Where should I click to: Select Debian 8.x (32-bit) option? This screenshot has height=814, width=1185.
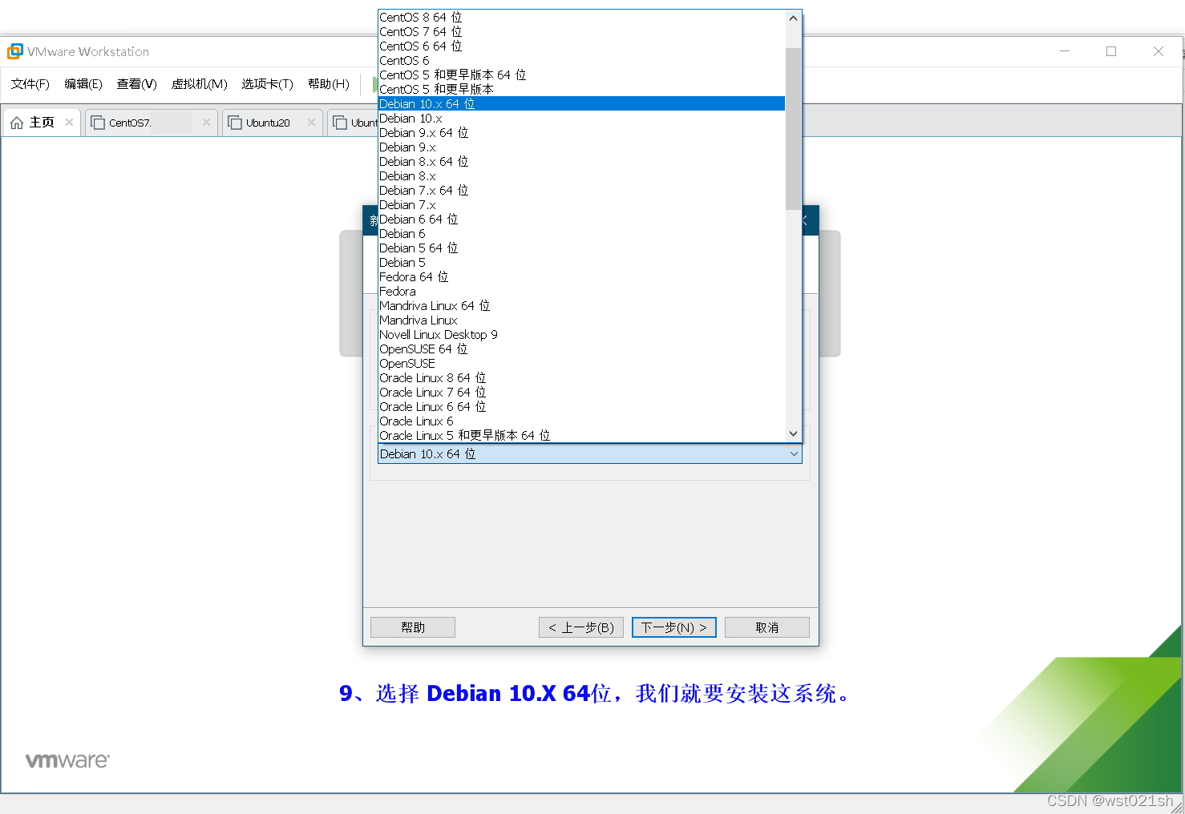pos(581,176)
